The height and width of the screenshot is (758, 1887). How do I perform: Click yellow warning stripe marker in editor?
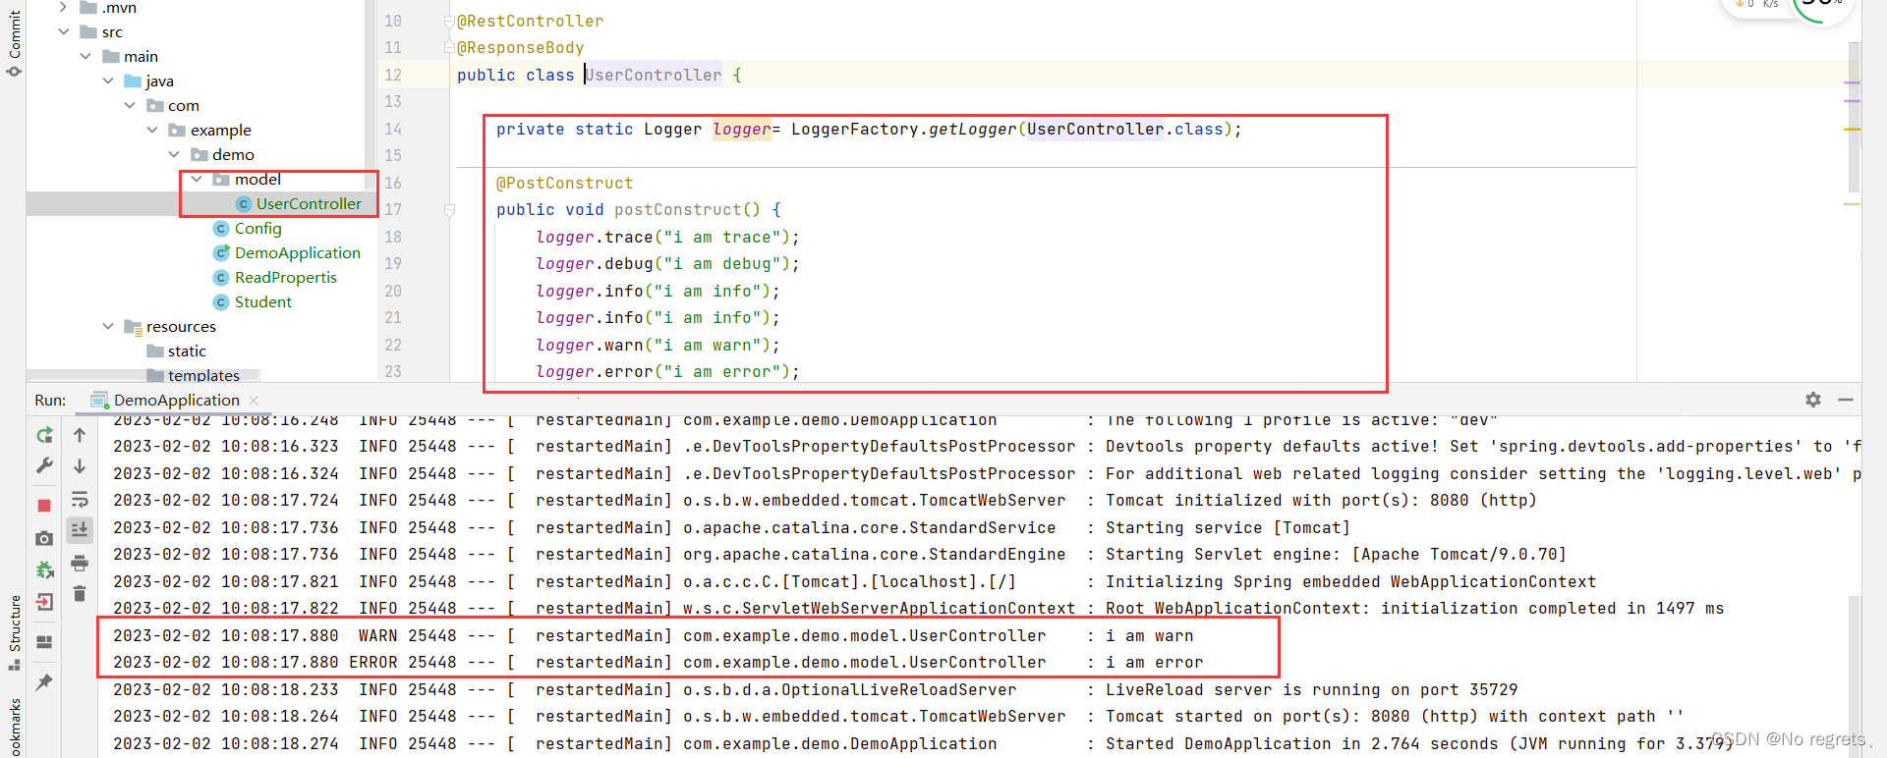(1853, 129)
